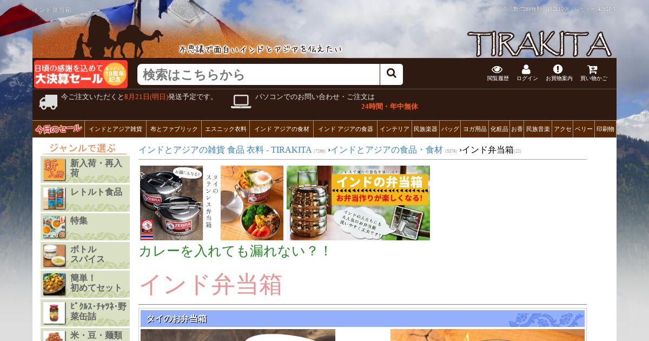649x341 pixels.
Task: Click into the 検索はこちらから search field
Action: [x=259, y=74]
